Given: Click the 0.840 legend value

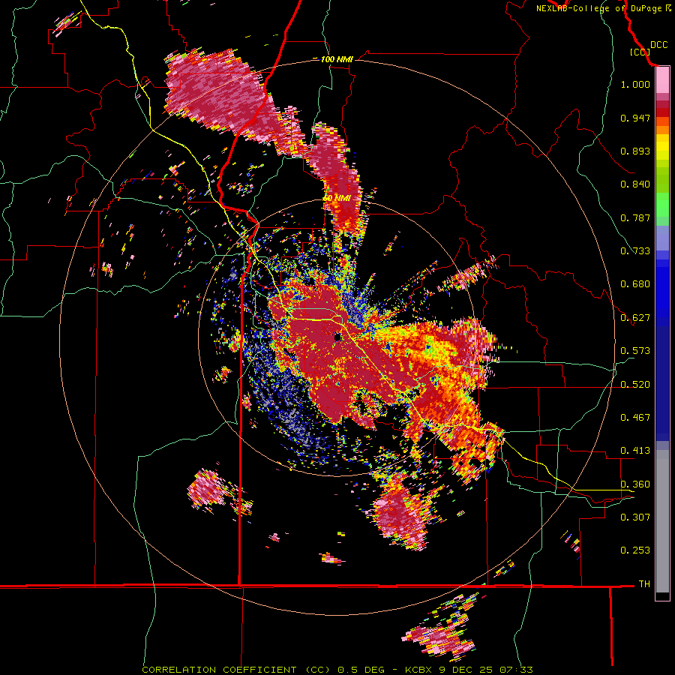Looking at the screenshot, I should click(x=635, y=184).
